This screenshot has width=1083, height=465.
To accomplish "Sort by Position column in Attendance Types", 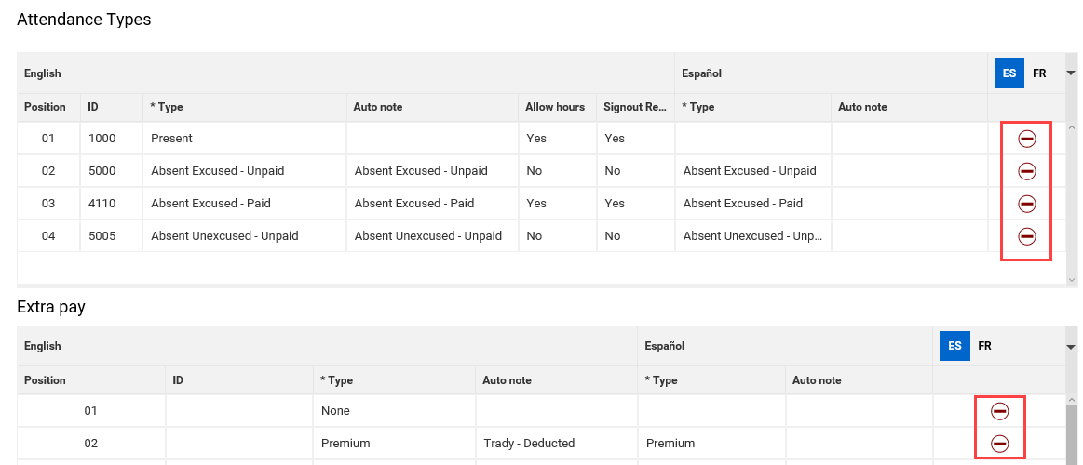I will click(x=45, y=107).
